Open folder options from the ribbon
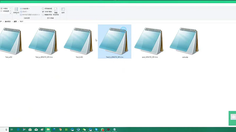The image size is (236, 132). (x=63, y=10)
